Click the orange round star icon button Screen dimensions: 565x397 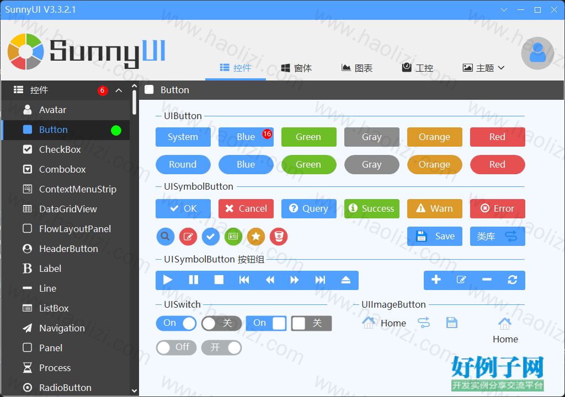[x=256, y=237]
